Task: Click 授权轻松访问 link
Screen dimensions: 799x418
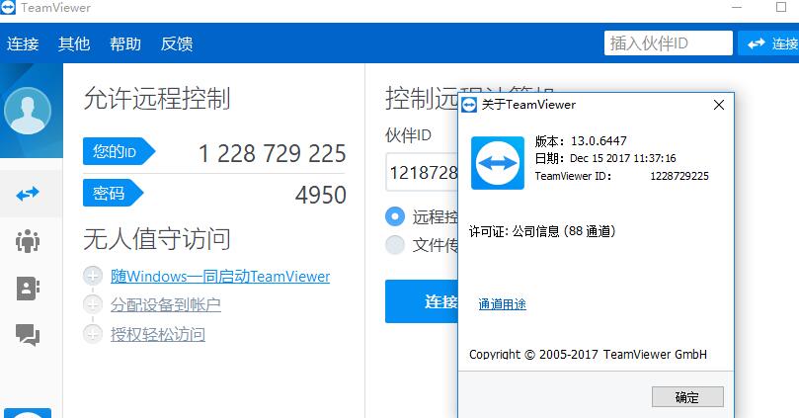Action: 158,334
